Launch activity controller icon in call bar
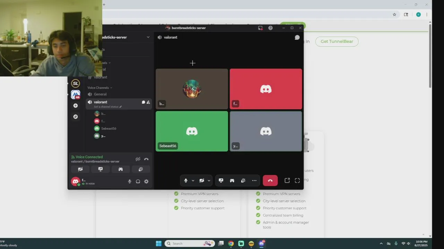The width and height of the screenshot is (444, 249). coord(232,181)
